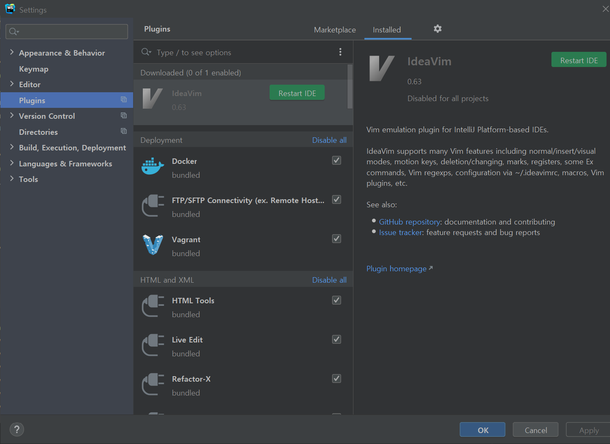Click Restart IDE in the plugin list
610x444 pixels.
click(297, 93)
